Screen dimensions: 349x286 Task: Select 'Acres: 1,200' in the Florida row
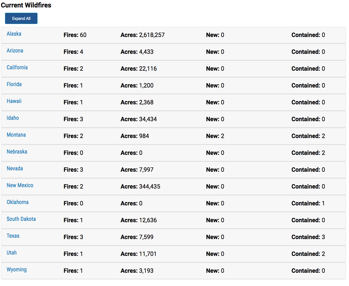(x=137, y=86)
